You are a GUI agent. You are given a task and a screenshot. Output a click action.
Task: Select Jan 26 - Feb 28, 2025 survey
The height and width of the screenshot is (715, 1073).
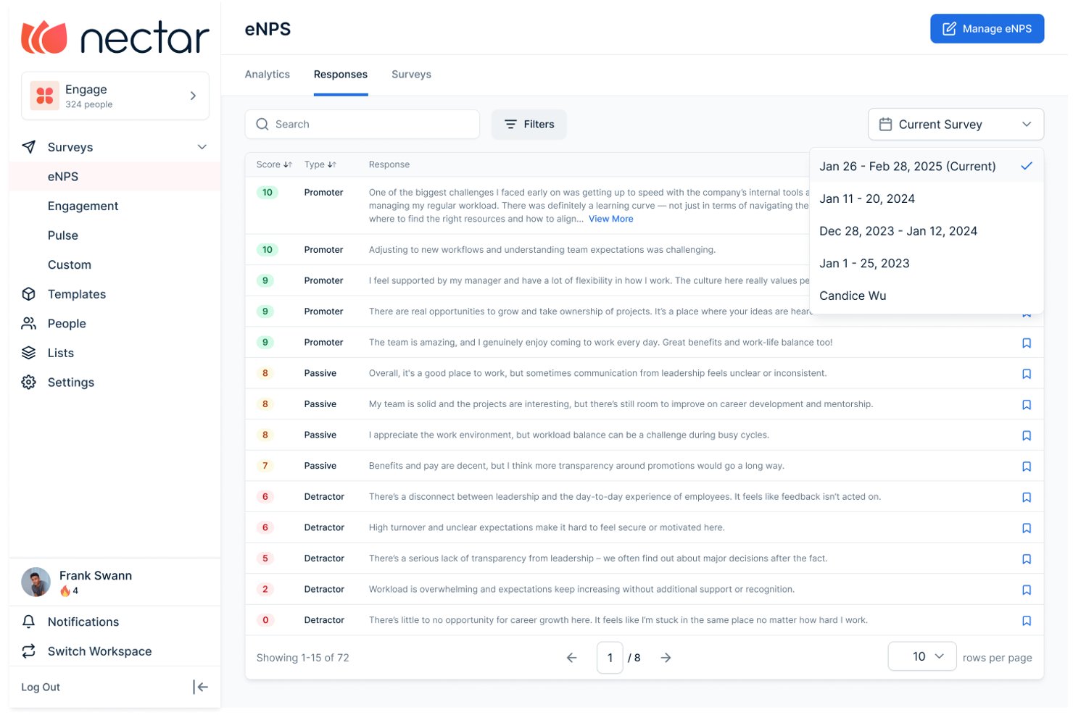pyautogui.click(x=926, y=167)
